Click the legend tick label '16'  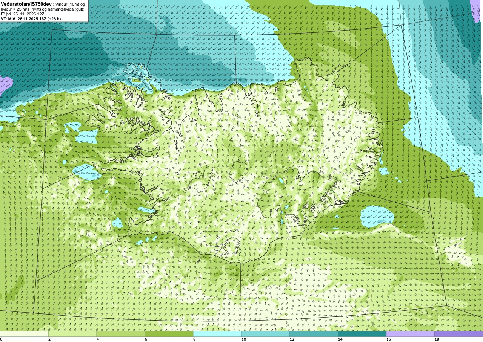[389, 339]
